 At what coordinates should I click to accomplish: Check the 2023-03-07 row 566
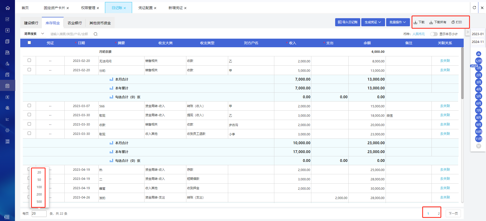(x=29, y=106)
